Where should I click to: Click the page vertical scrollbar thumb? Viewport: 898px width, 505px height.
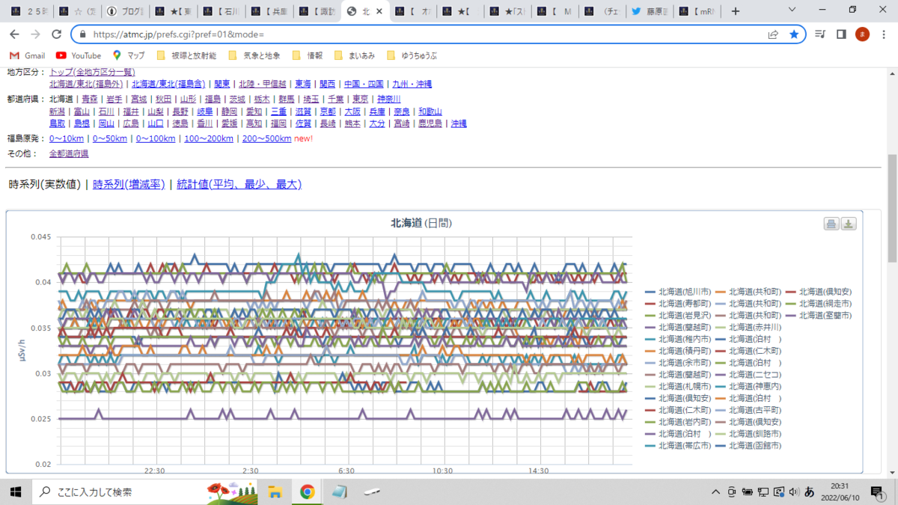891,208
